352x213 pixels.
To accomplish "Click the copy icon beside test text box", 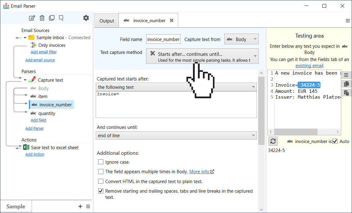I will [346, 84].
